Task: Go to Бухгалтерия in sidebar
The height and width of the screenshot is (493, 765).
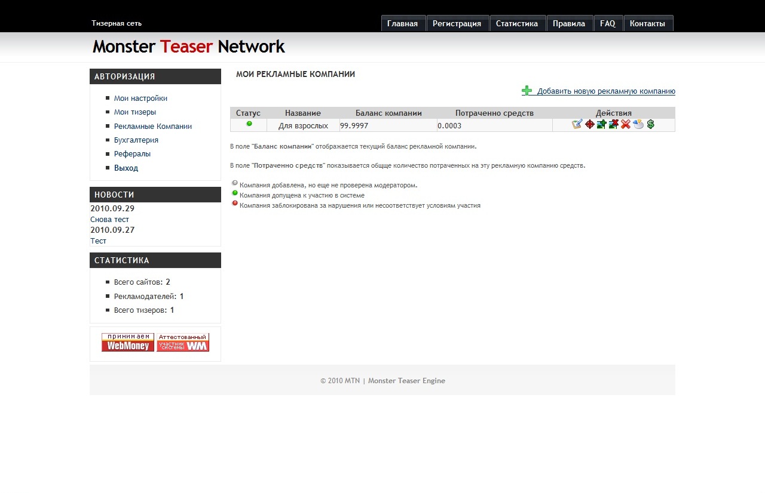Action: tap(136, 140)
